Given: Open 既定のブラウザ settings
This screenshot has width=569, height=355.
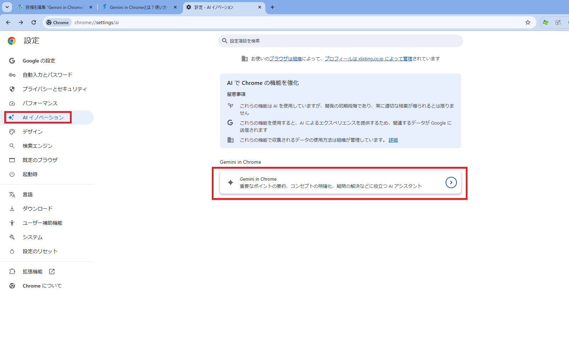Looking at the screenshot, I should coord(47,160).
